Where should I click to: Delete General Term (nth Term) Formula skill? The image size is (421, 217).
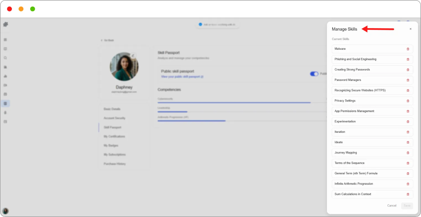pos(408,173)
